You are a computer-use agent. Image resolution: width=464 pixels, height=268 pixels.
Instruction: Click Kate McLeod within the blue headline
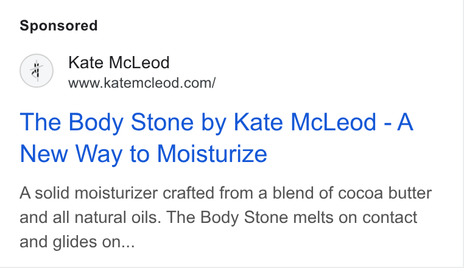click(305, 122)
